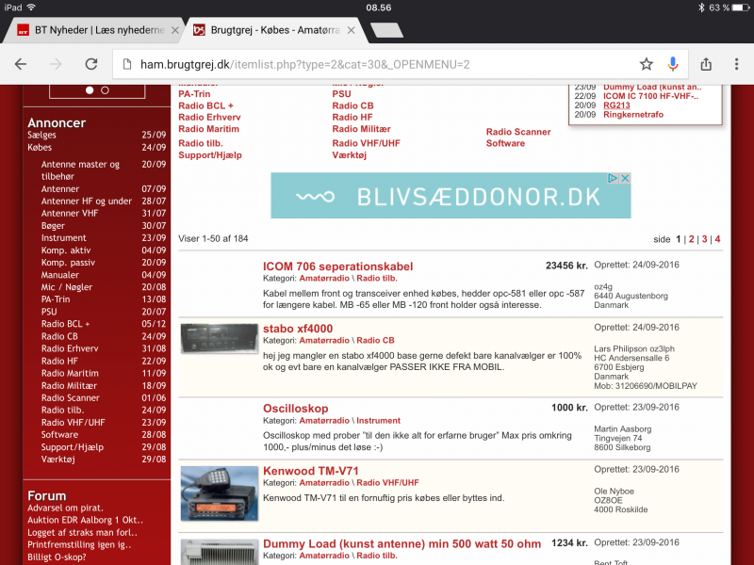
Task: Click the stabo xf4000 thumbnail image
Action: point(220,338)
